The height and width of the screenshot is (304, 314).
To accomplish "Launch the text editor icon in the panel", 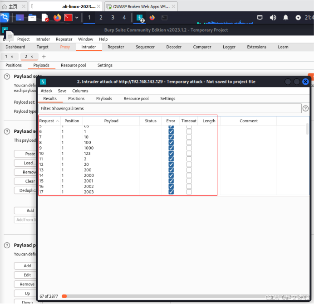I will (x=45, y=18).
